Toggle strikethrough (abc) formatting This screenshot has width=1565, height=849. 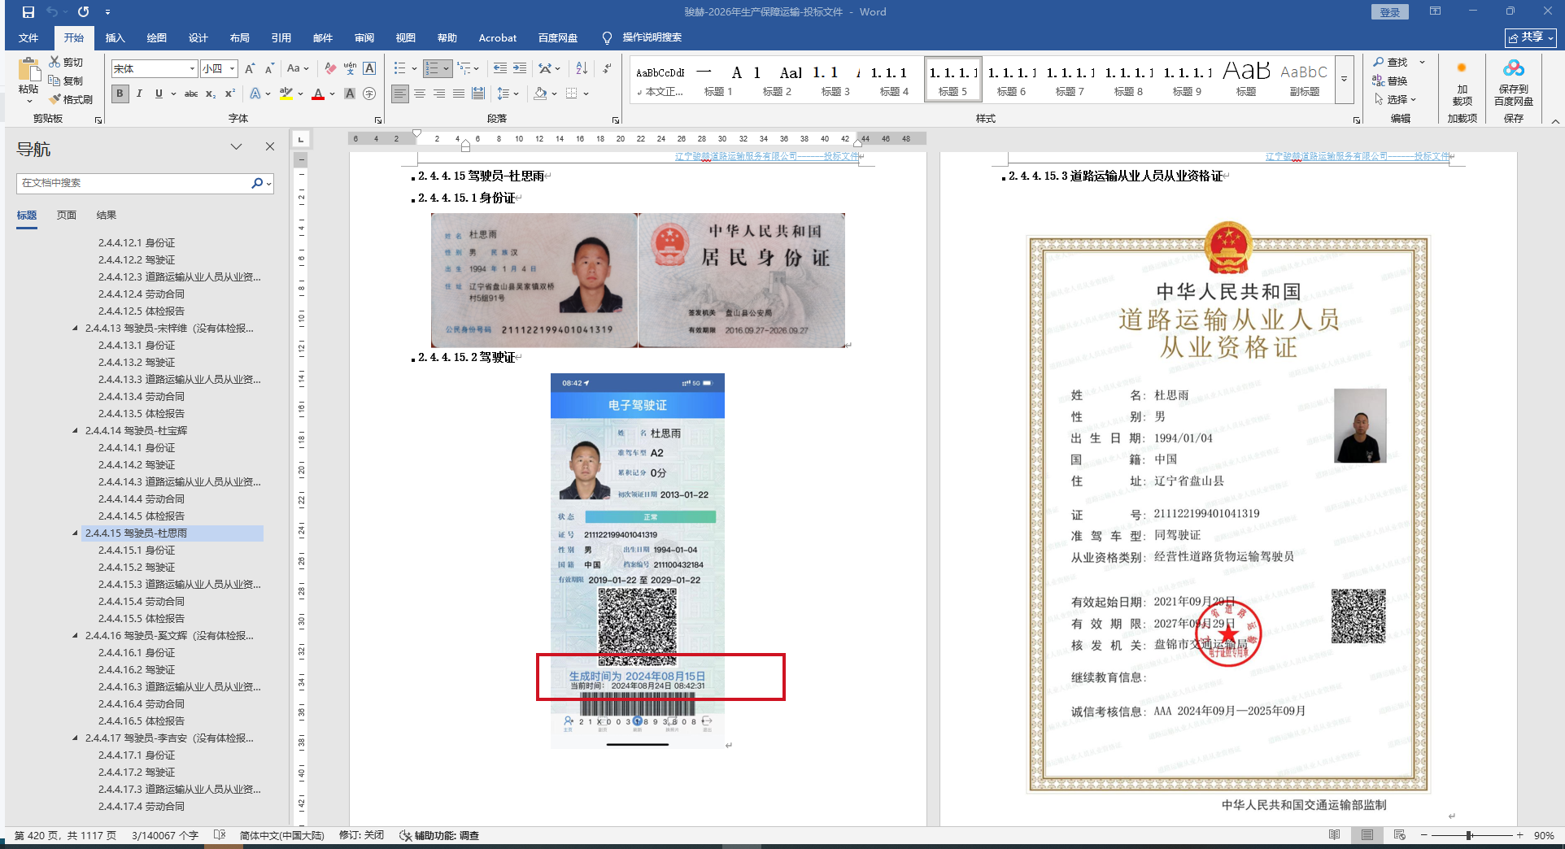[x=191, y=94]
